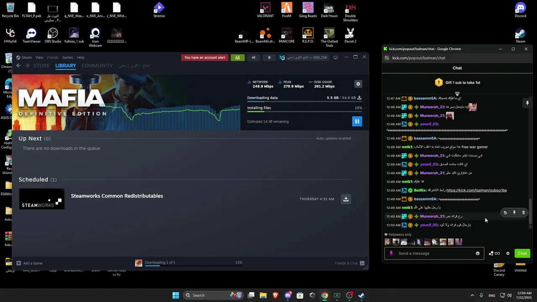
Task: Pause the Mafia download in Steam
Action: 357,121
